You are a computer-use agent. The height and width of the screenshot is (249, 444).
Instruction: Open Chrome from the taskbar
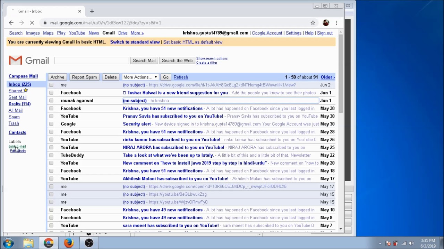pyautogui.click(x=49, y=243)
